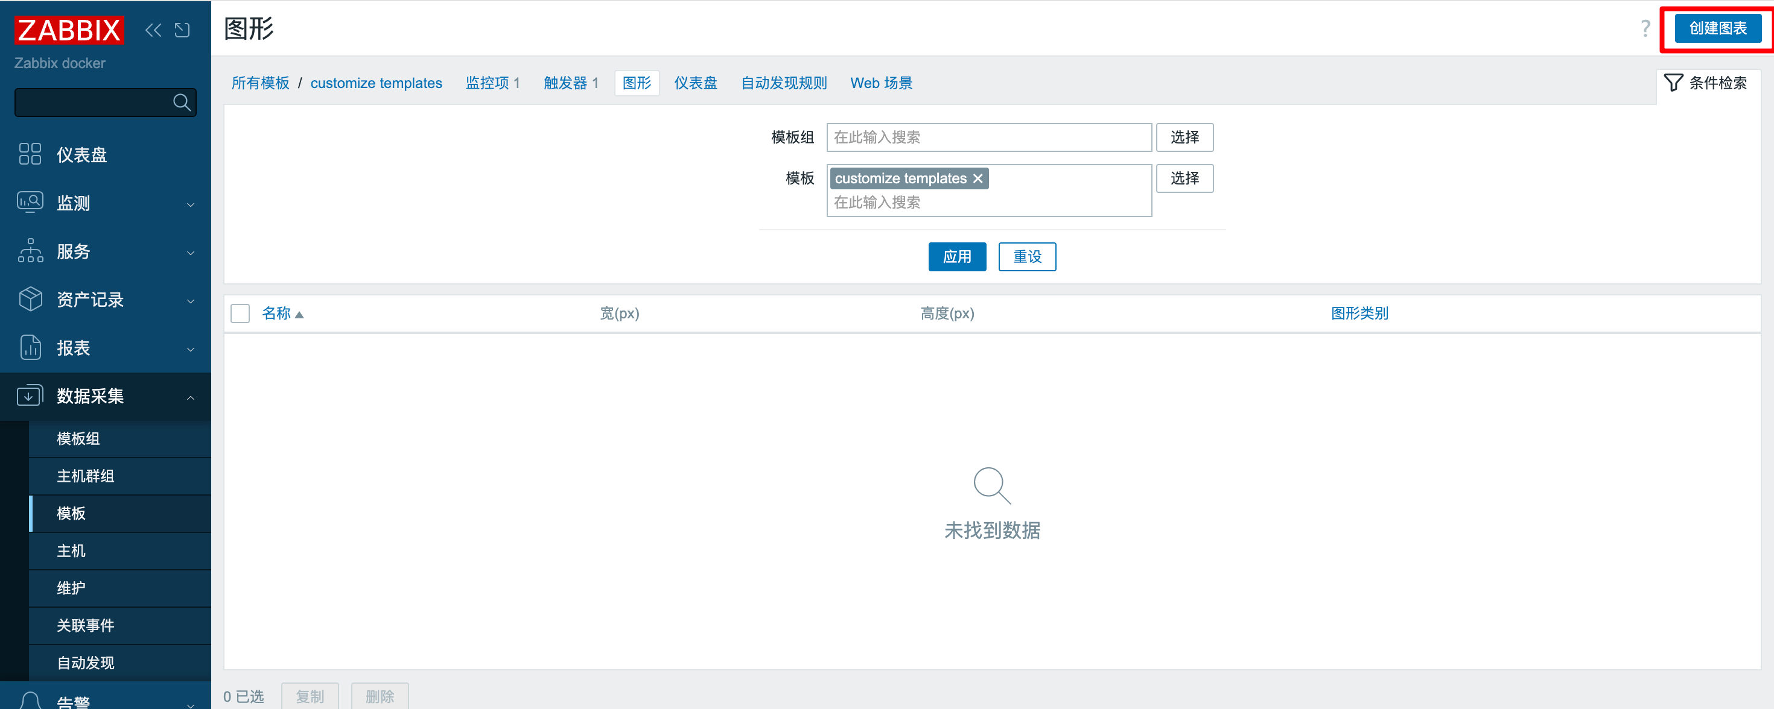Open the customize templates breadcrumb link
The image size is (1774, 709).
pos(376,83)
